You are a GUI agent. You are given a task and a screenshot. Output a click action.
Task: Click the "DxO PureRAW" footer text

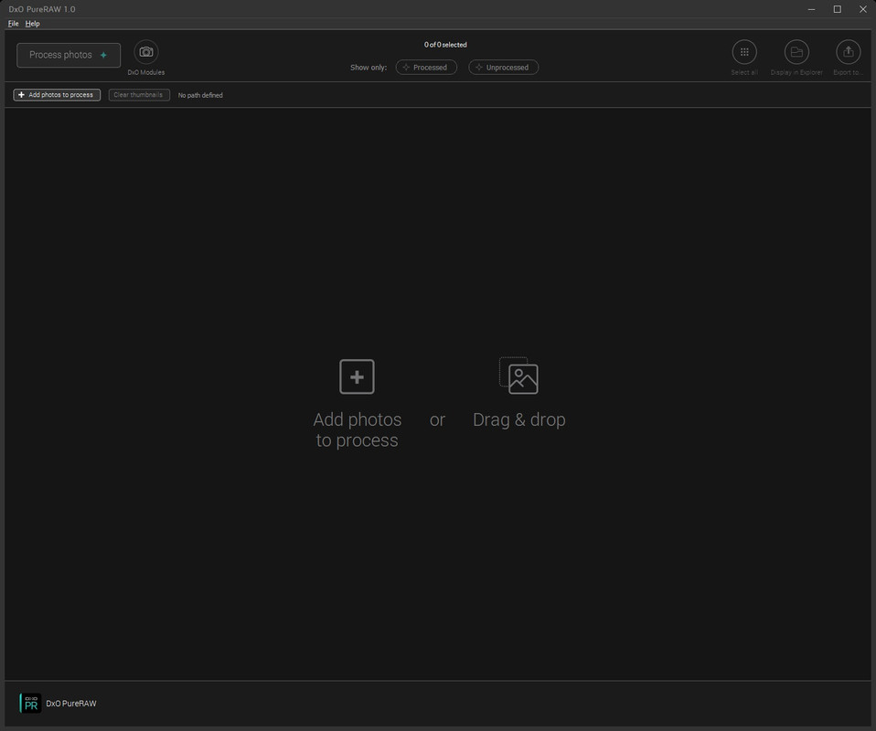71,703
